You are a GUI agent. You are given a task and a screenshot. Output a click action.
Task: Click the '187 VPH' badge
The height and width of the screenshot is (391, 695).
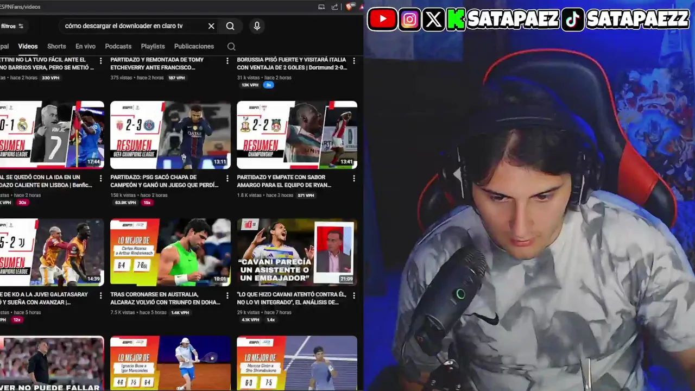pyautogui.click(x=176, y=78)
